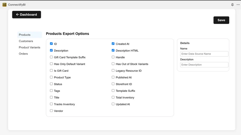
Task: Enable the Handle checkbox
Action: click(x=113, y=57)
